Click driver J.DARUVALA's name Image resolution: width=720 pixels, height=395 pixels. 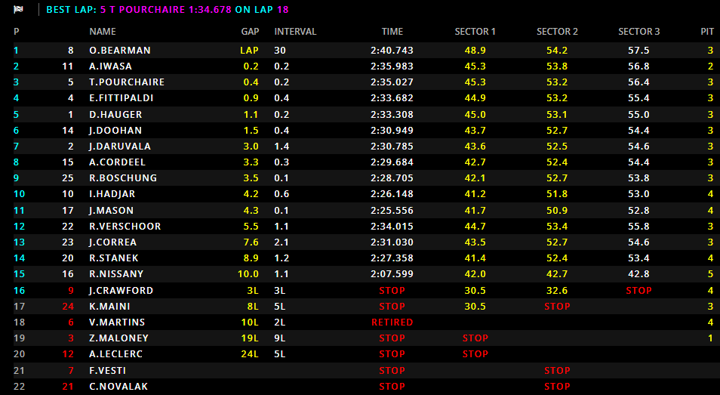click(119, 147)
